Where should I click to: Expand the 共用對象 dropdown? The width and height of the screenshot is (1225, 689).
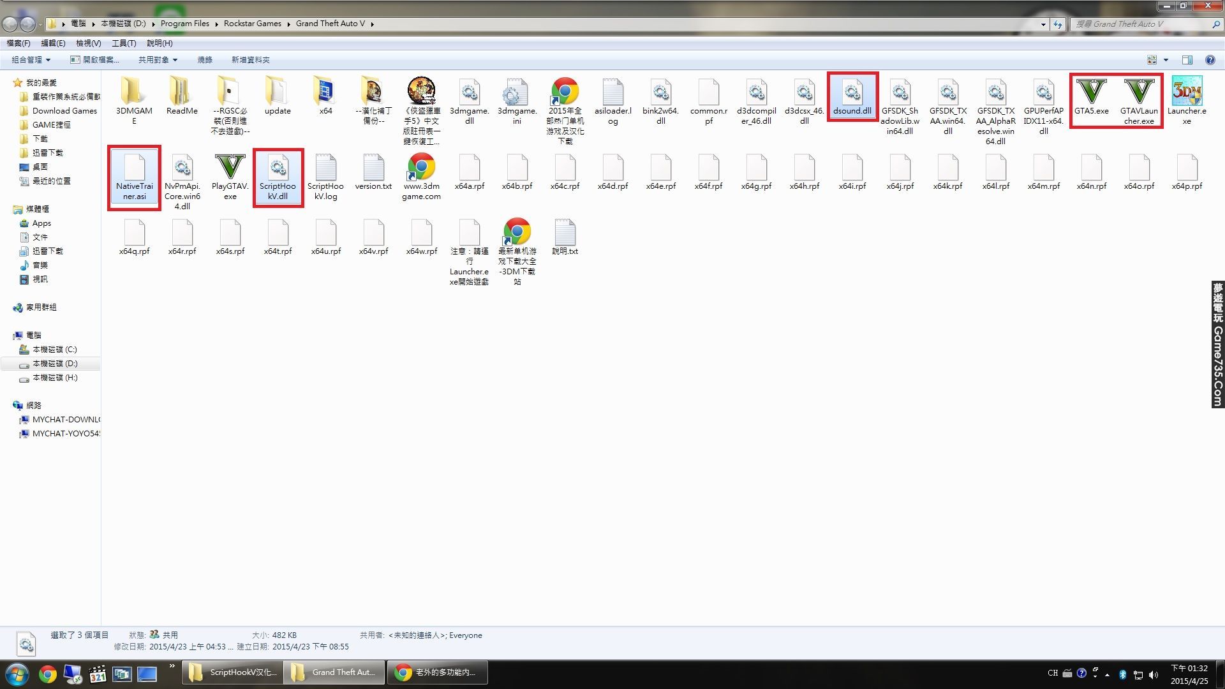pyautogui.click(x=158, y=60)
